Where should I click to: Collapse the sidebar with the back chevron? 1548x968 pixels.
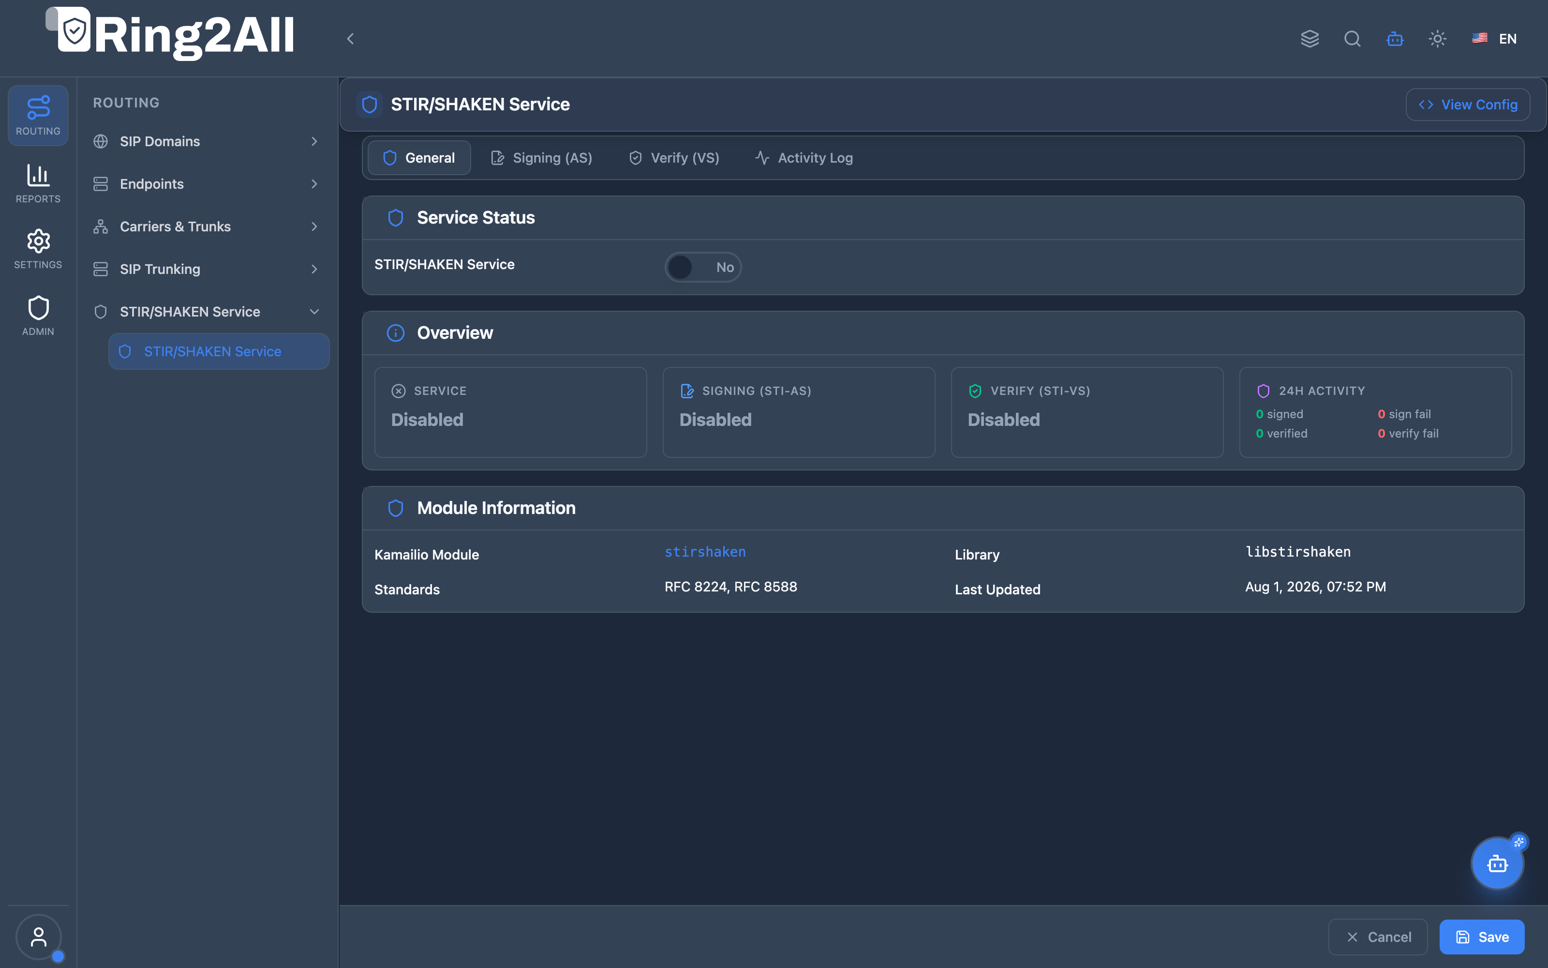[350, 39]
